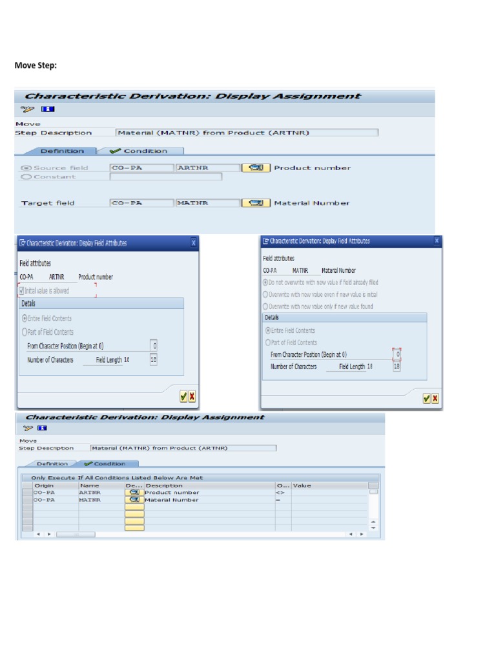Open the detail icon in the ARTNR condition row
Image resolution: width=496 pixels, height=662 pixels.
134,492
